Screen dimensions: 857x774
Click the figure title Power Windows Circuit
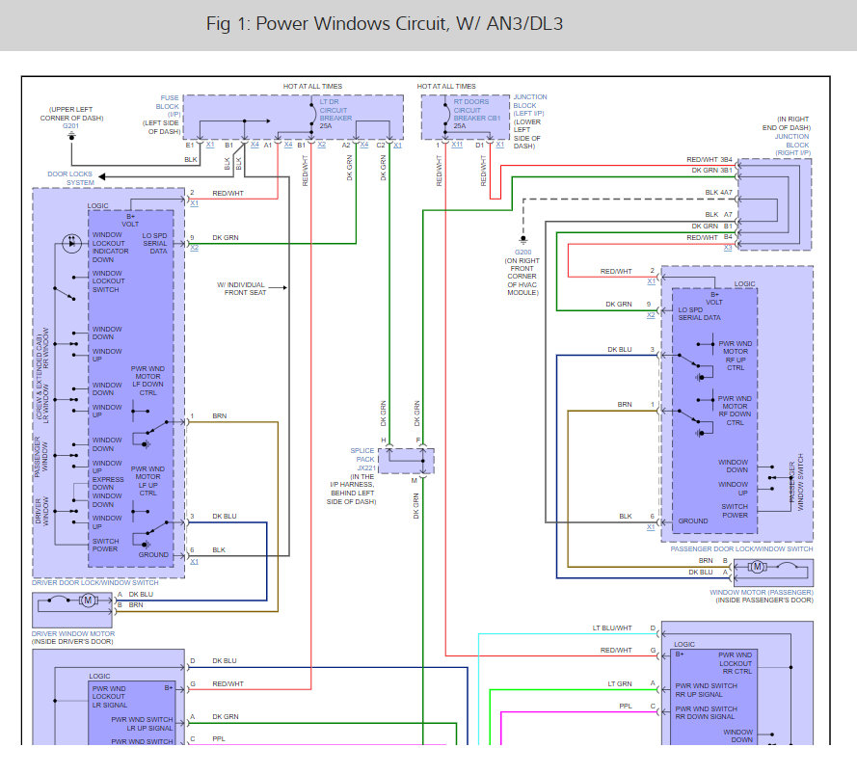(385, 23)
